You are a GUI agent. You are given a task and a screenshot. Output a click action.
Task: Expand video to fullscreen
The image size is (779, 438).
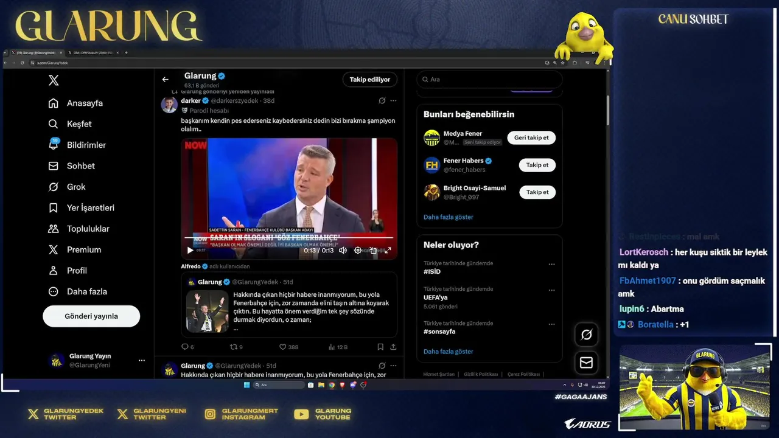tap(388, 250)
